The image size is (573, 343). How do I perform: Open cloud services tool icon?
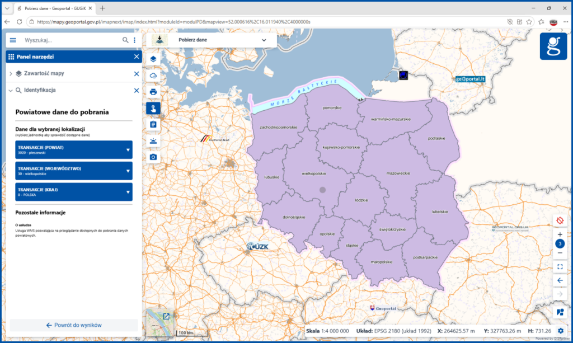tap(153, 76)
